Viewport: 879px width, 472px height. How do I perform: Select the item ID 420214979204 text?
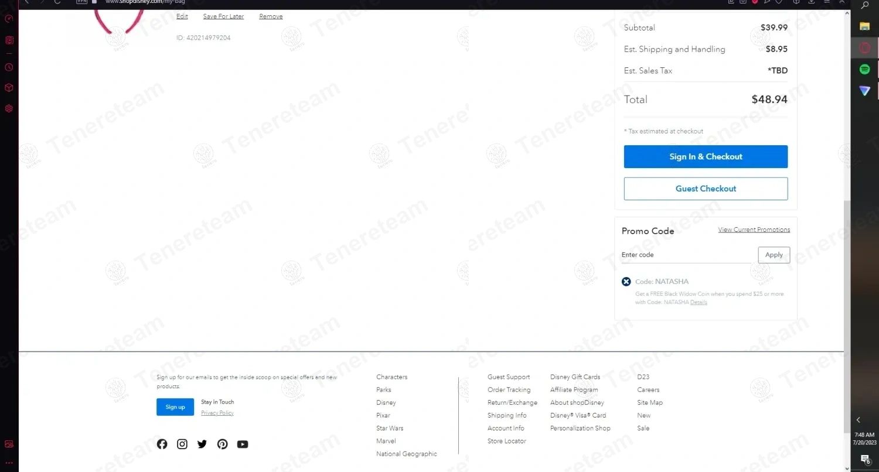click(x=203, y=37)
